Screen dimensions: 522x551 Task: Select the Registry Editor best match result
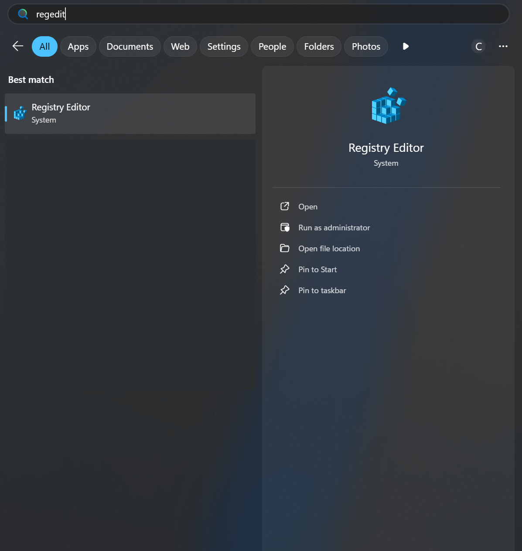130,113
